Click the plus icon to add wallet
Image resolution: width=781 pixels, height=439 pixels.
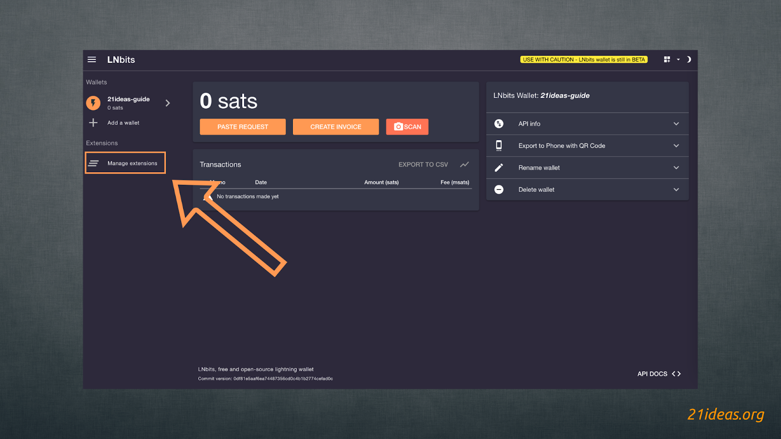point(93,123)
